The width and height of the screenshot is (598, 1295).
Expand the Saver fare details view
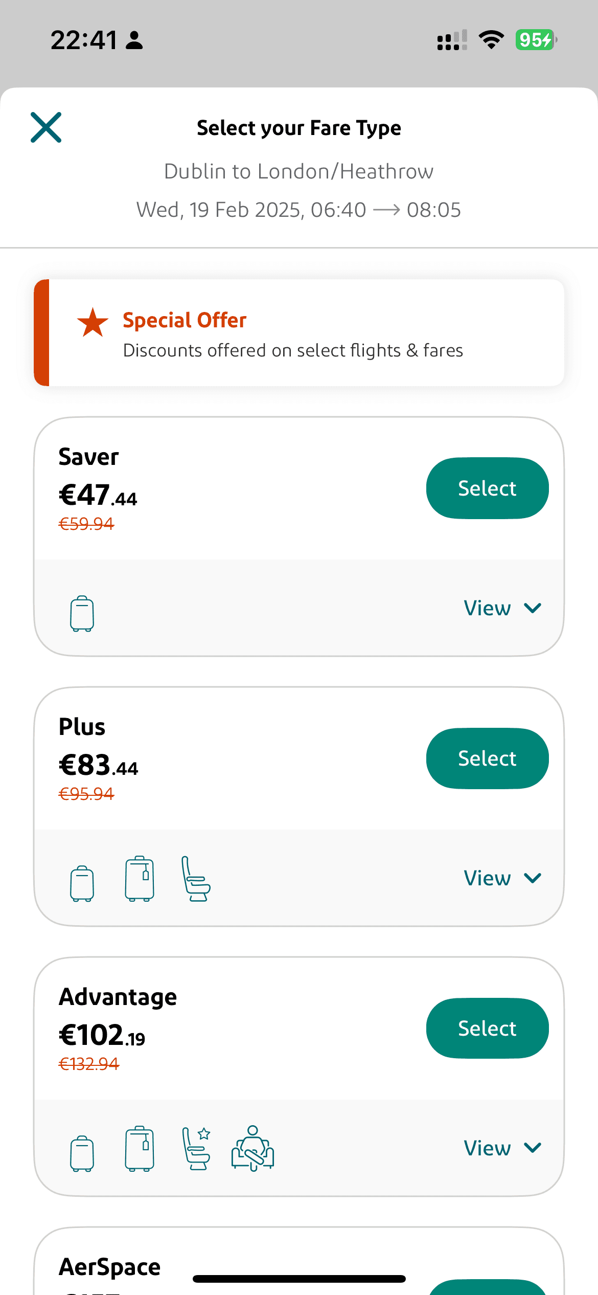502,608
